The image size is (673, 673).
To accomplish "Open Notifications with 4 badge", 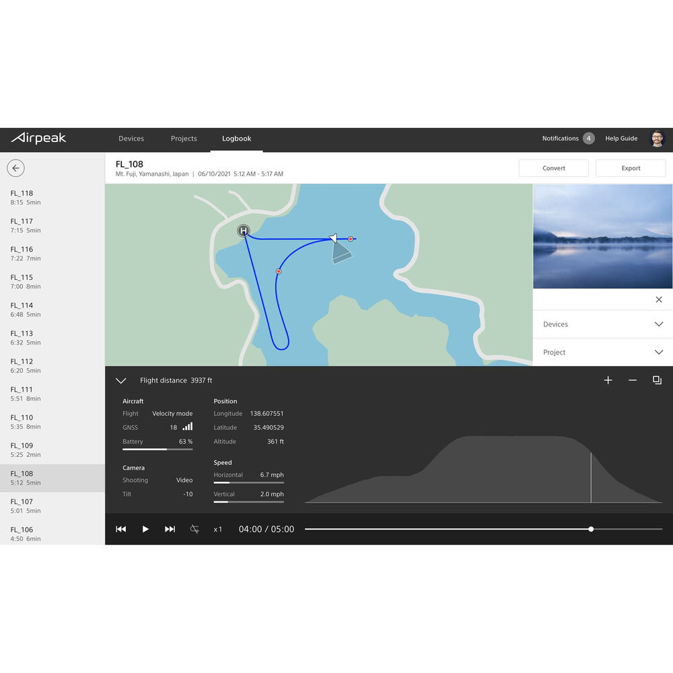I will point(567,139).
